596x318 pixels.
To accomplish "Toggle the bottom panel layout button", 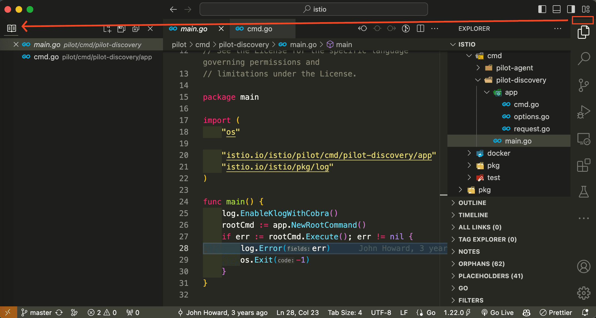I will (x=557, y=9).
